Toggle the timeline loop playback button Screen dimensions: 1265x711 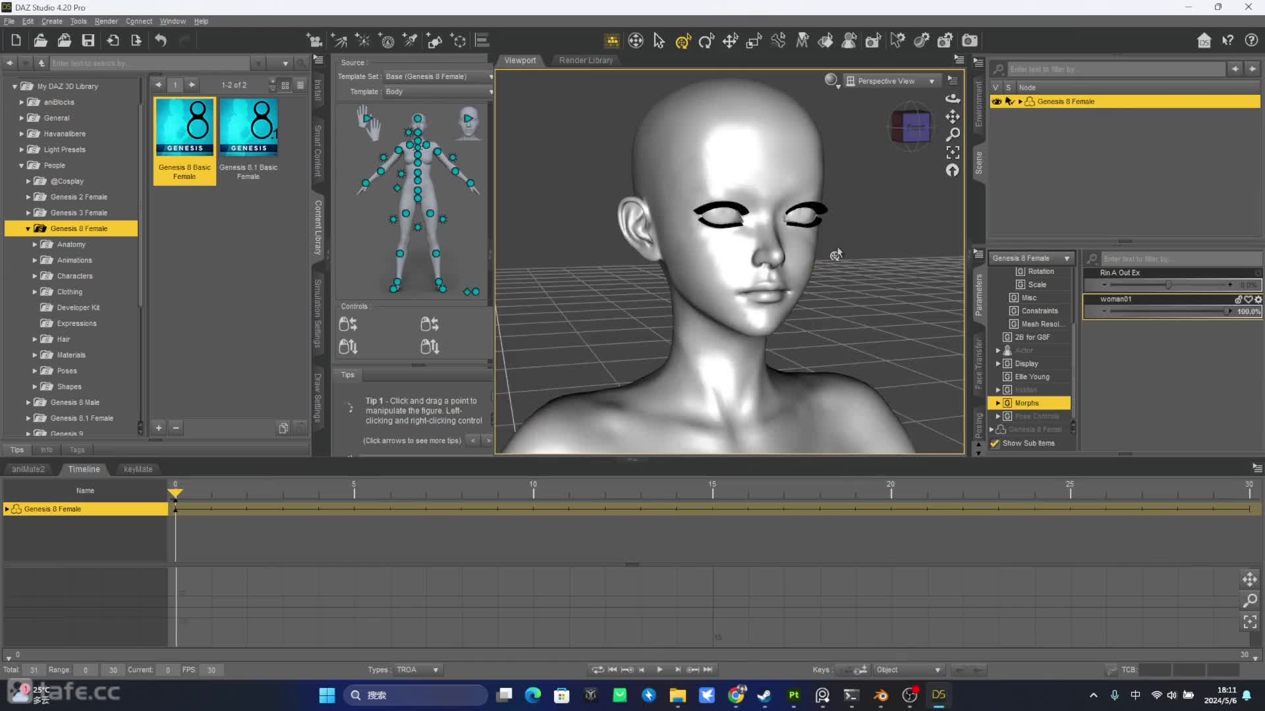tap(598, 670)
